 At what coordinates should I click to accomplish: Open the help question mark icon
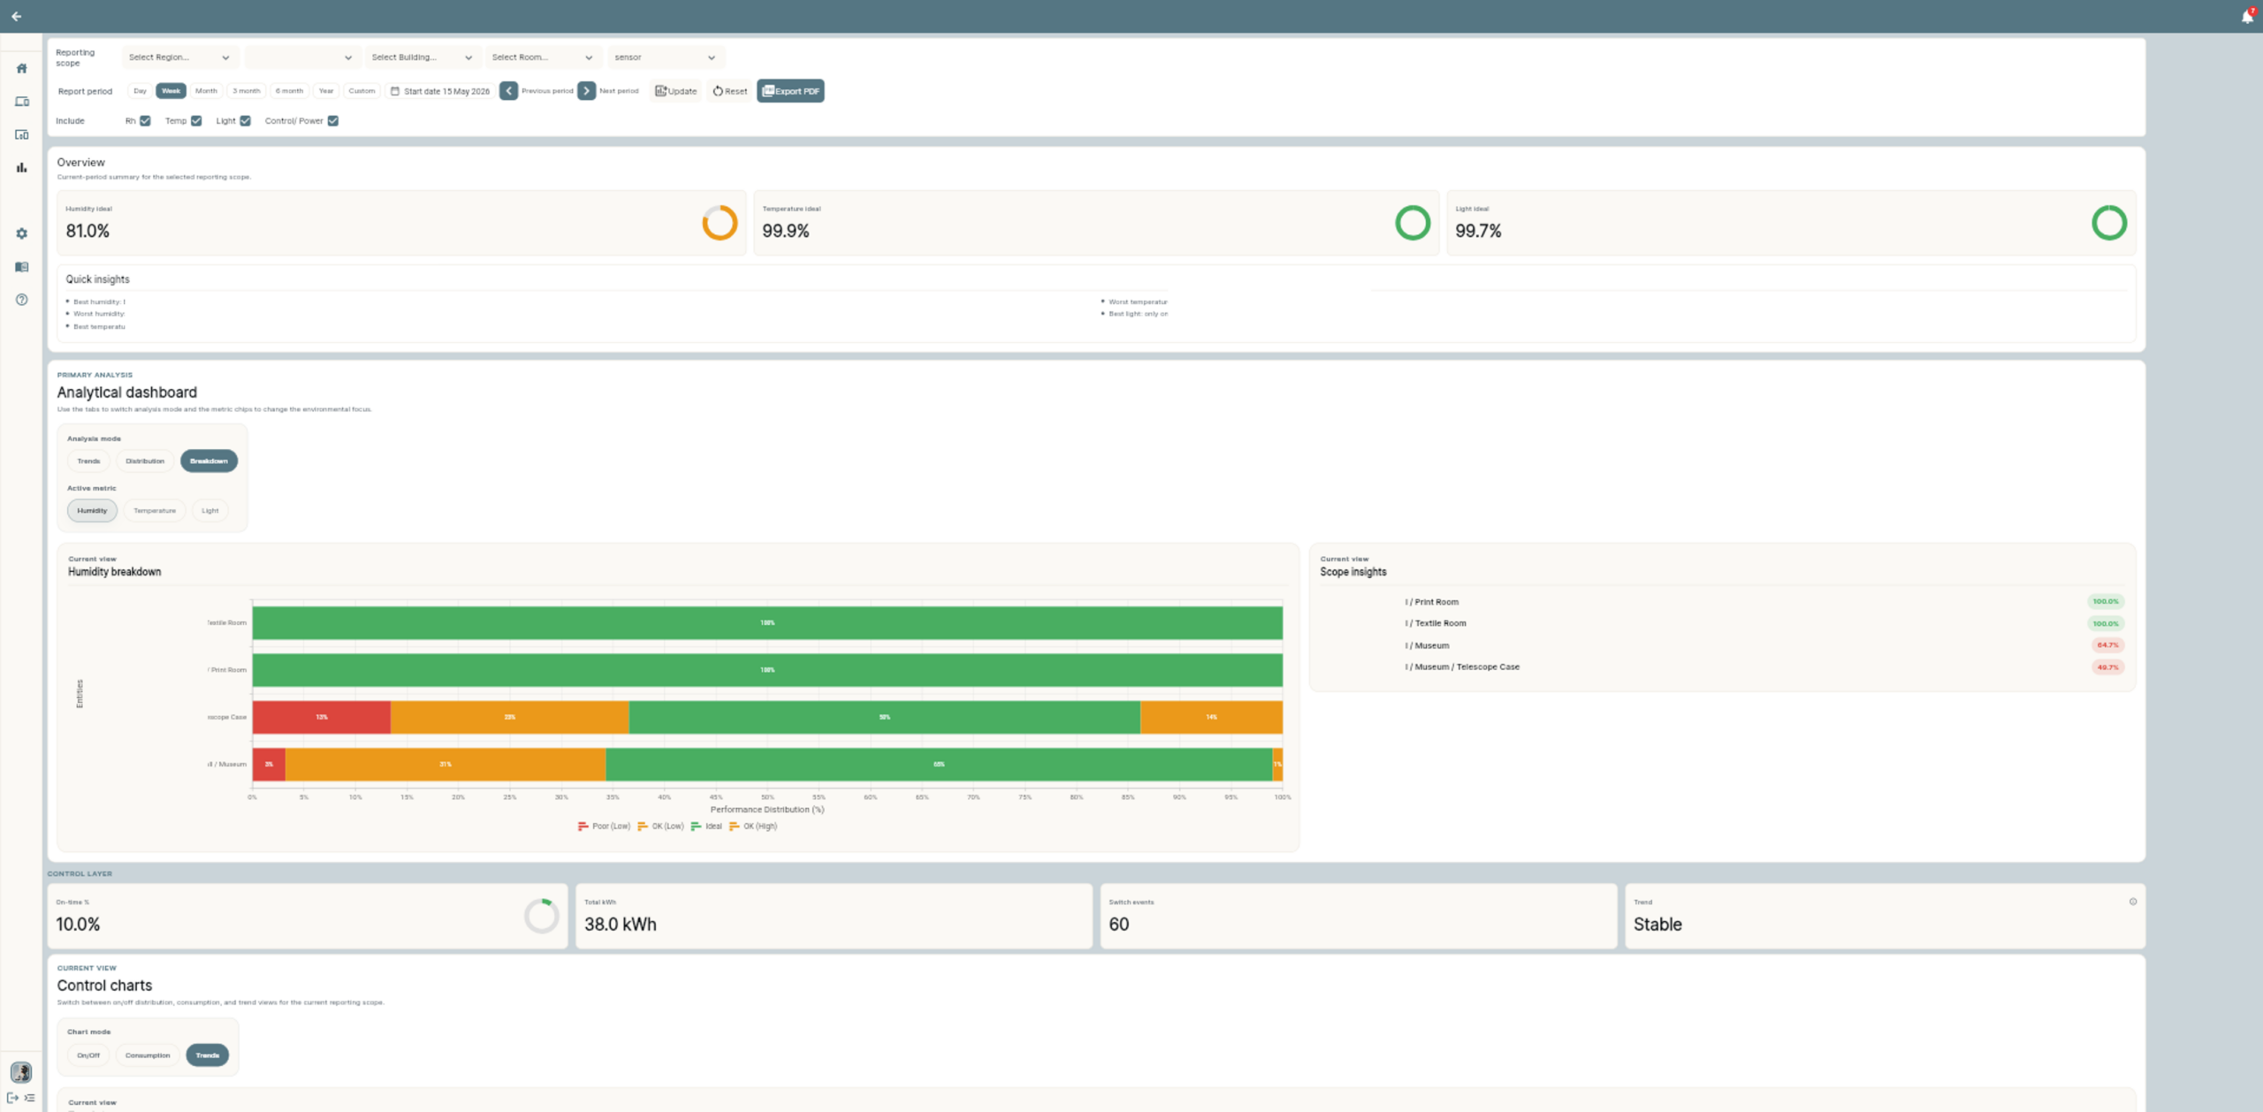point(21,300)
